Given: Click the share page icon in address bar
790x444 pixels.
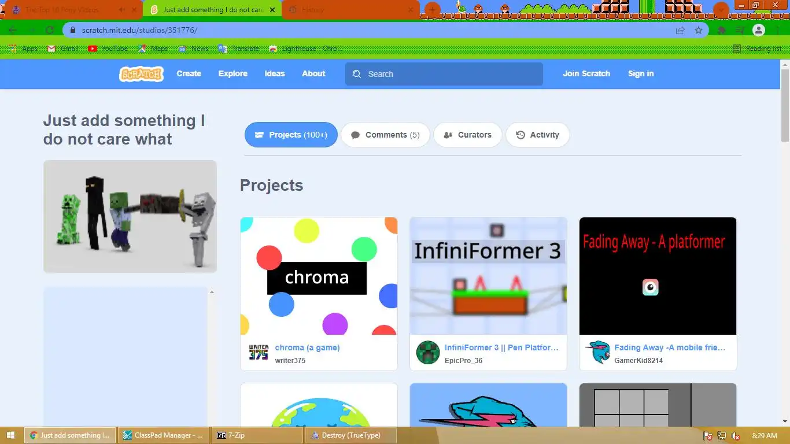Looking at the screenshot, I should (x=680, y=30).
